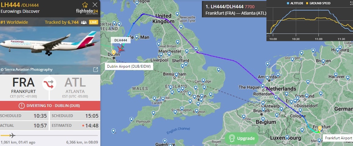Image resolution: width=353 pixels, height=146 pixels.
Task: Click the aircraft photo thumbnail
Action: point(50,46)
